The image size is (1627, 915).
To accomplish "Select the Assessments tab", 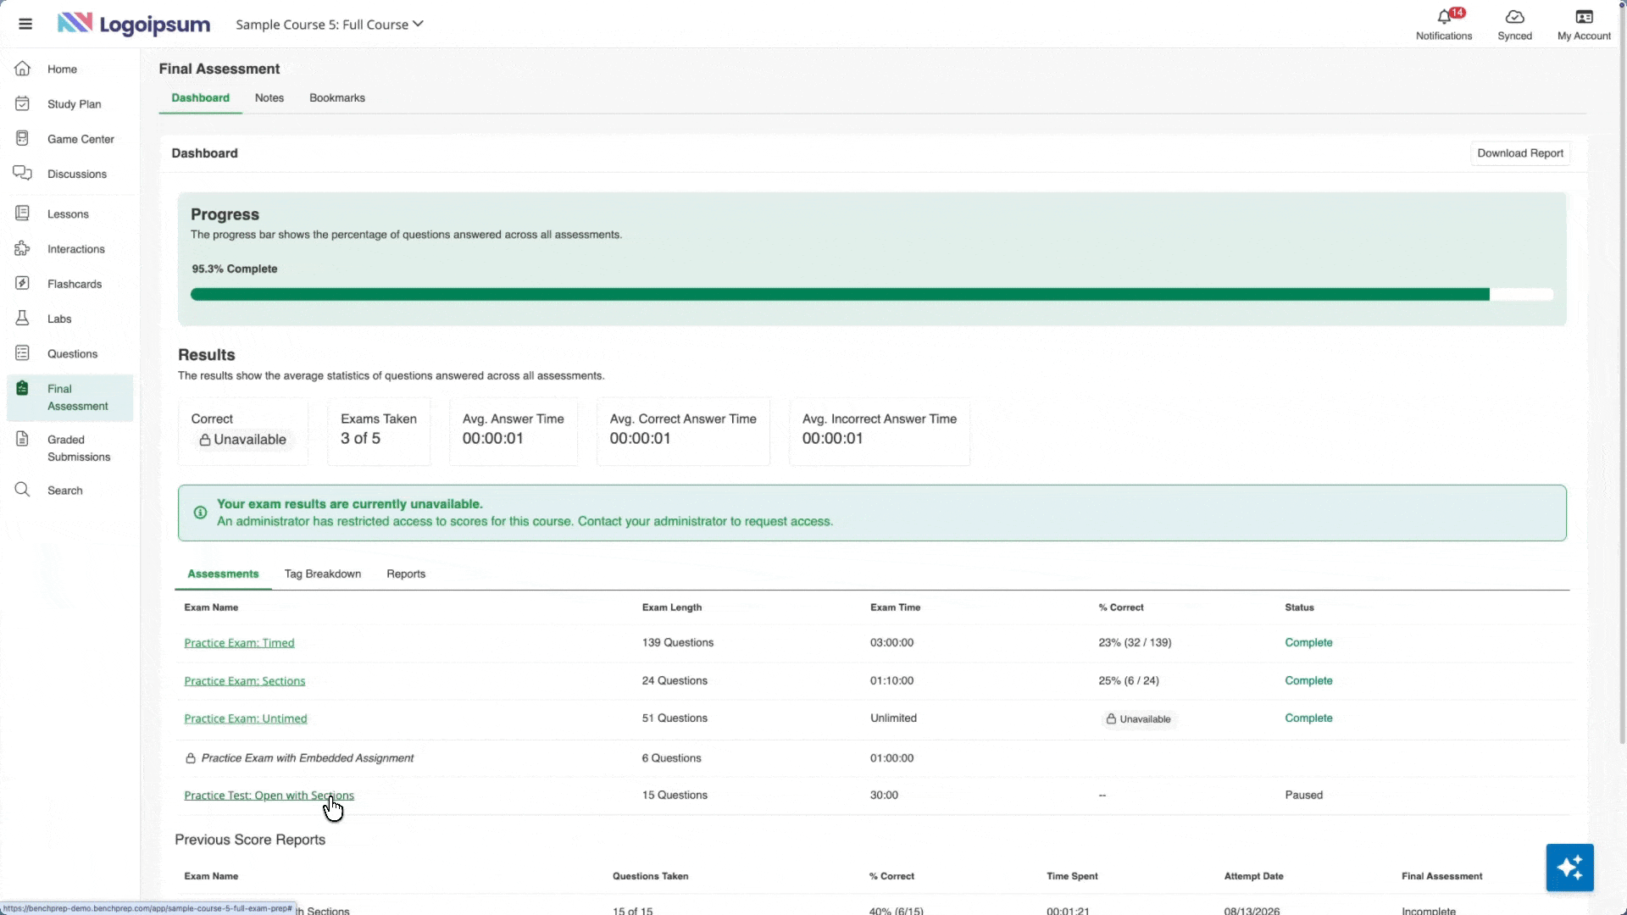I will pos(223,574).
